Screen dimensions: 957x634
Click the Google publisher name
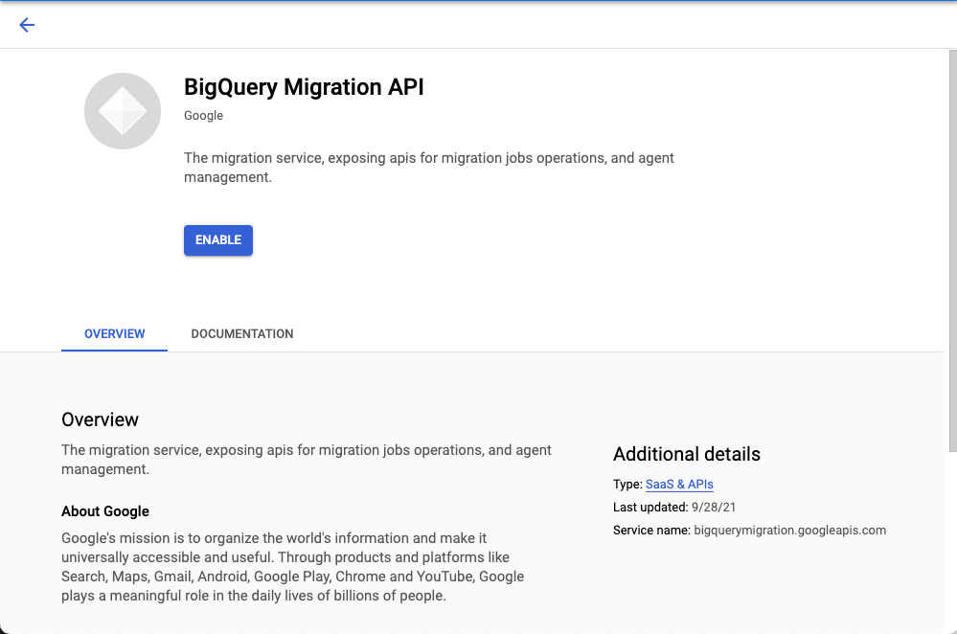[203, 115]
